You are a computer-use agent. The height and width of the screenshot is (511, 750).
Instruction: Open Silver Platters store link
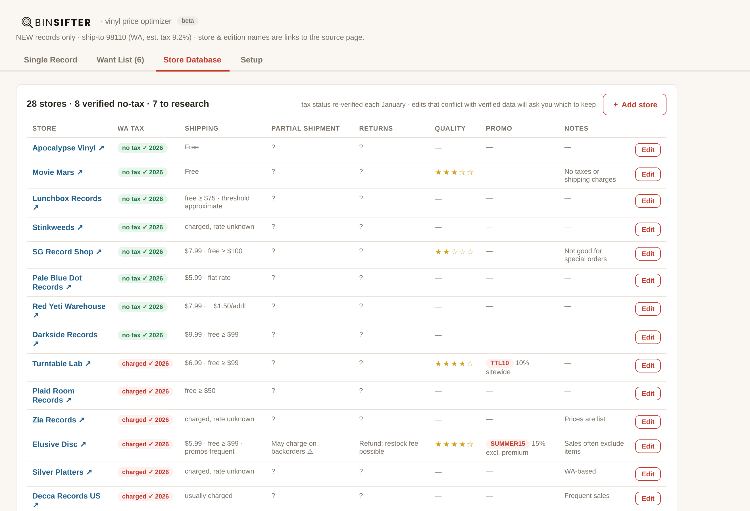pyautogui.click(x=62, y=472)
